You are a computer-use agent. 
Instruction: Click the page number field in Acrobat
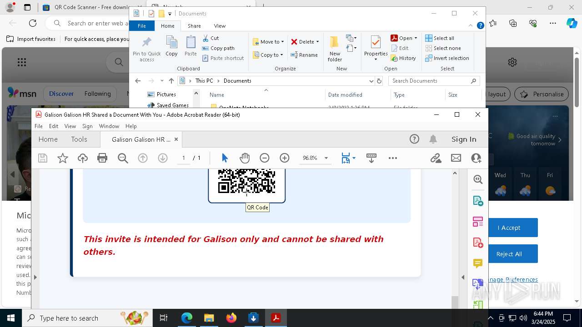pos(184,158)
